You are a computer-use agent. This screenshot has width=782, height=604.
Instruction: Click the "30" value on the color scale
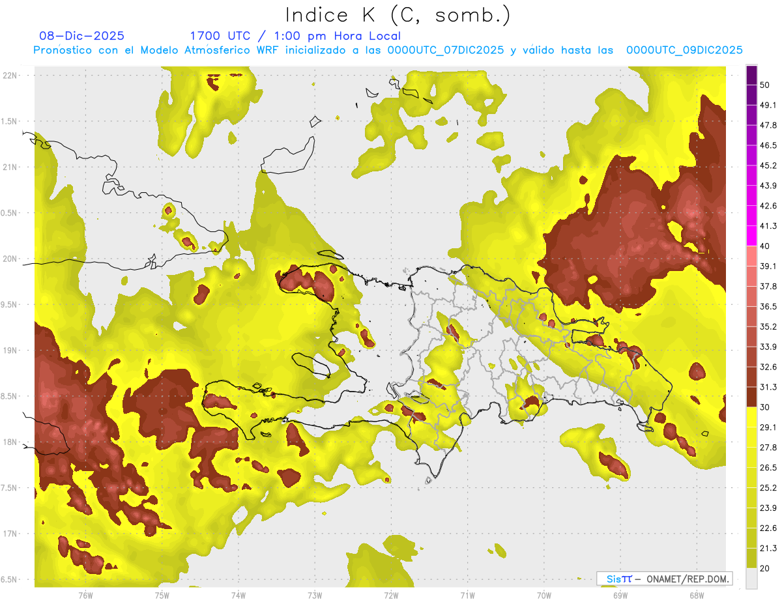tap(766, 407)
